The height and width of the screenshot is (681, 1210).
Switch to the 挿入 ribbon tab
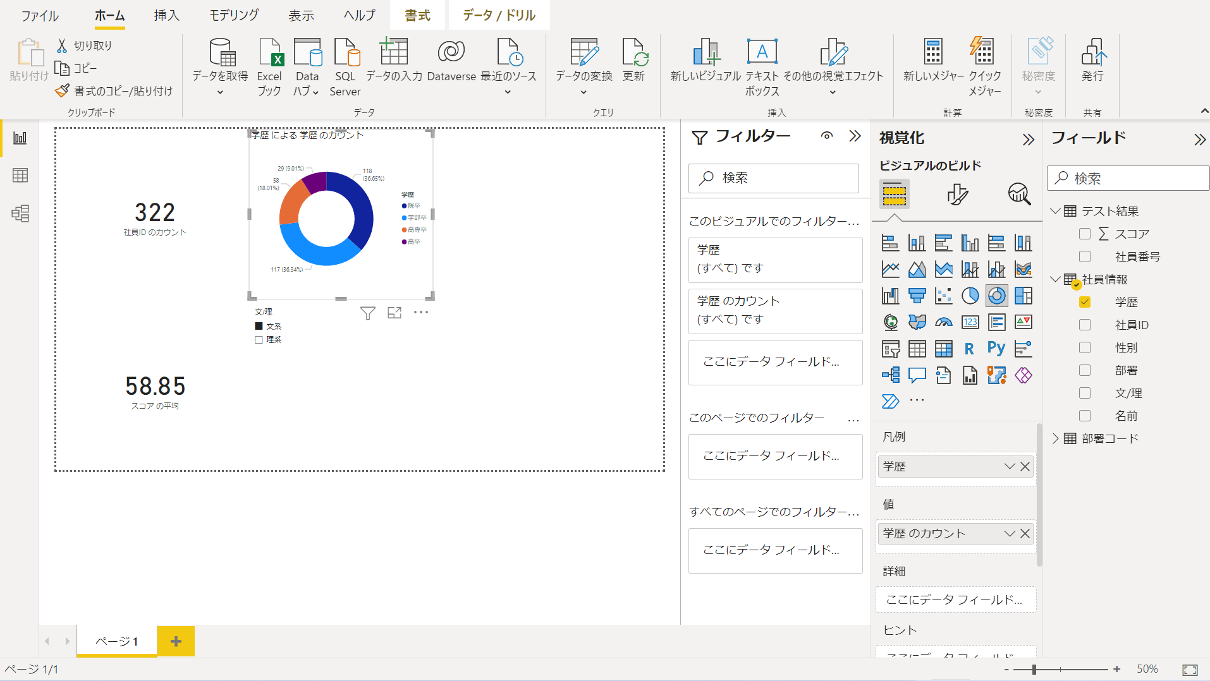pyautogui.click(x=167, y=16)
